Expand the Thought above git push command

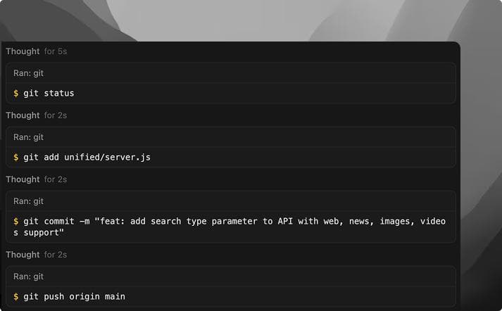(23, 255)
